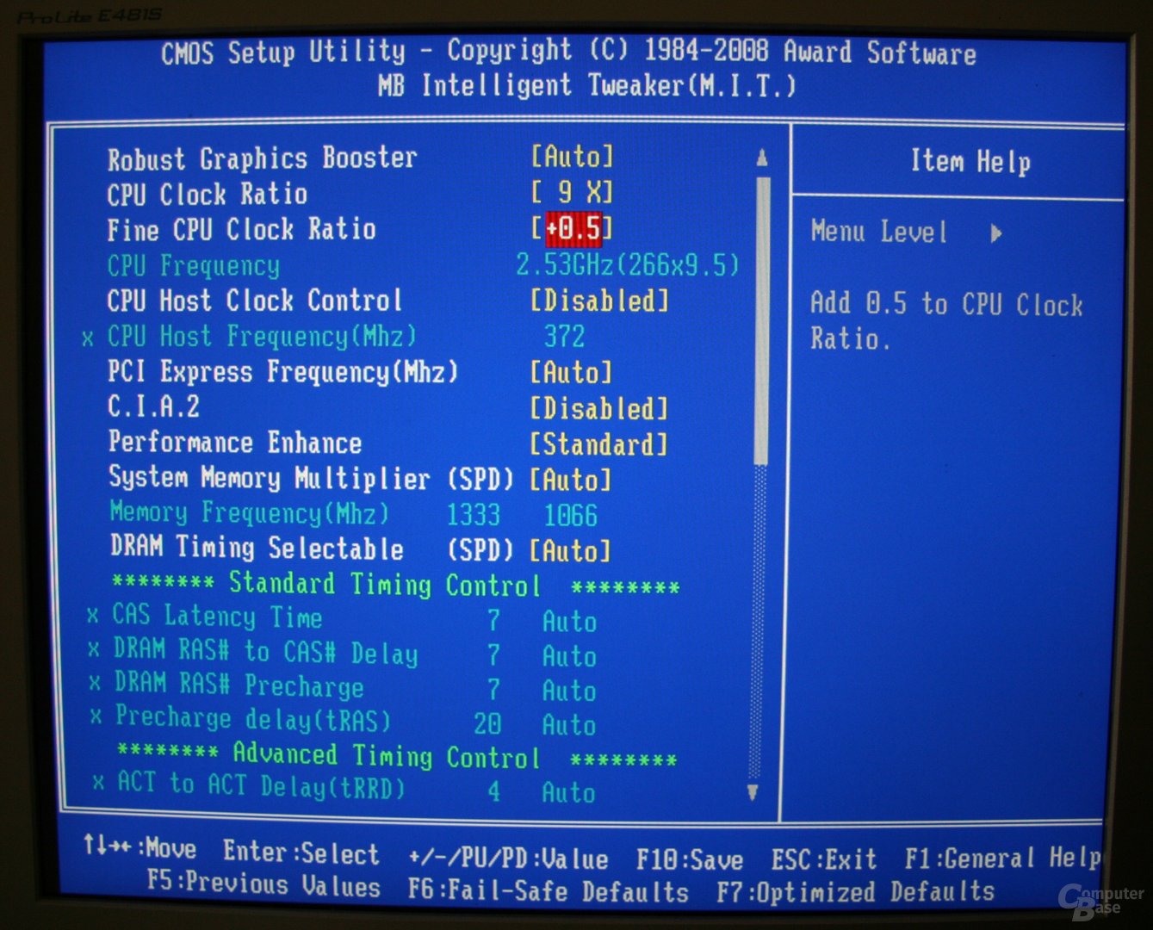This screenshot has height=930, width=1153.
Task: Click Memory Frequency value 1333
Action: (474, 514)
